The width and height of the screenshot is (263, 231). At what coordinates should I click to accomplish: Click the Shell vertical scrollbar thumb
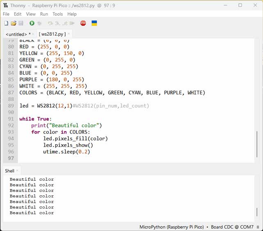tap(257, 212)
